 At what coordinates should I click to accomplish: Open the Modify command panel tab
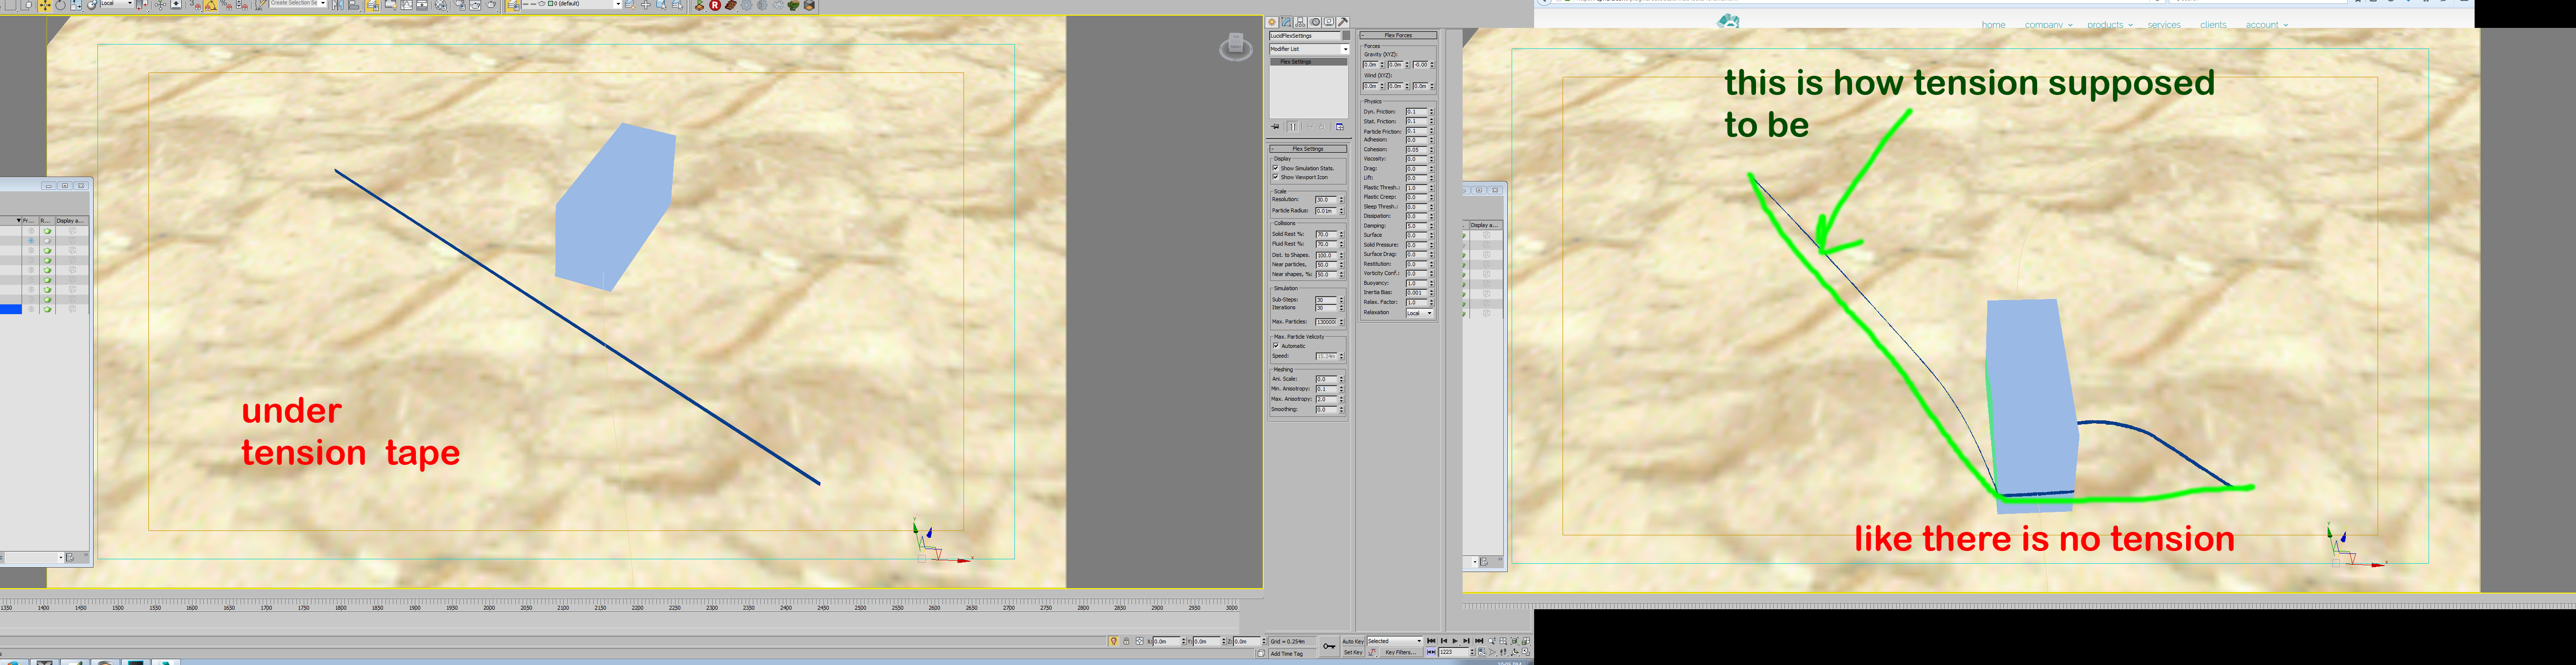[1286, 22]
